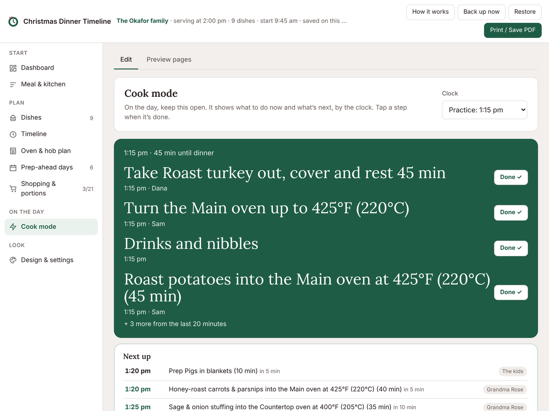
Task: Open Oven & hob plan page
Action: (x=51, y=151)
